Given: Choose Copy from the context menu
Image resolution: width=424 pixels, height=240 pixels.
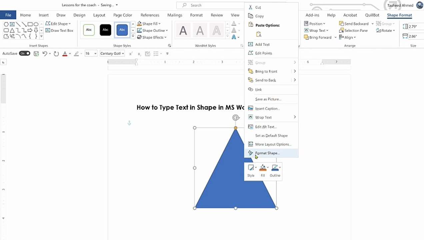Looking at the screenshot, I should [271, 16].
